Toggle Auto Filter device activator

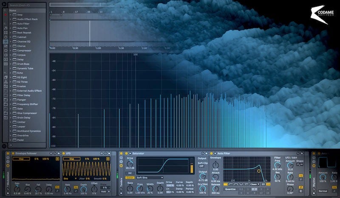coord(211,153)
